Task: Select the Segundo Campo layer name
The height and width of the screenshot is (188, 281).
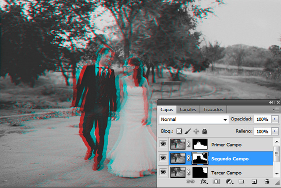Action: pyautogui.click(x=230, y=159)
